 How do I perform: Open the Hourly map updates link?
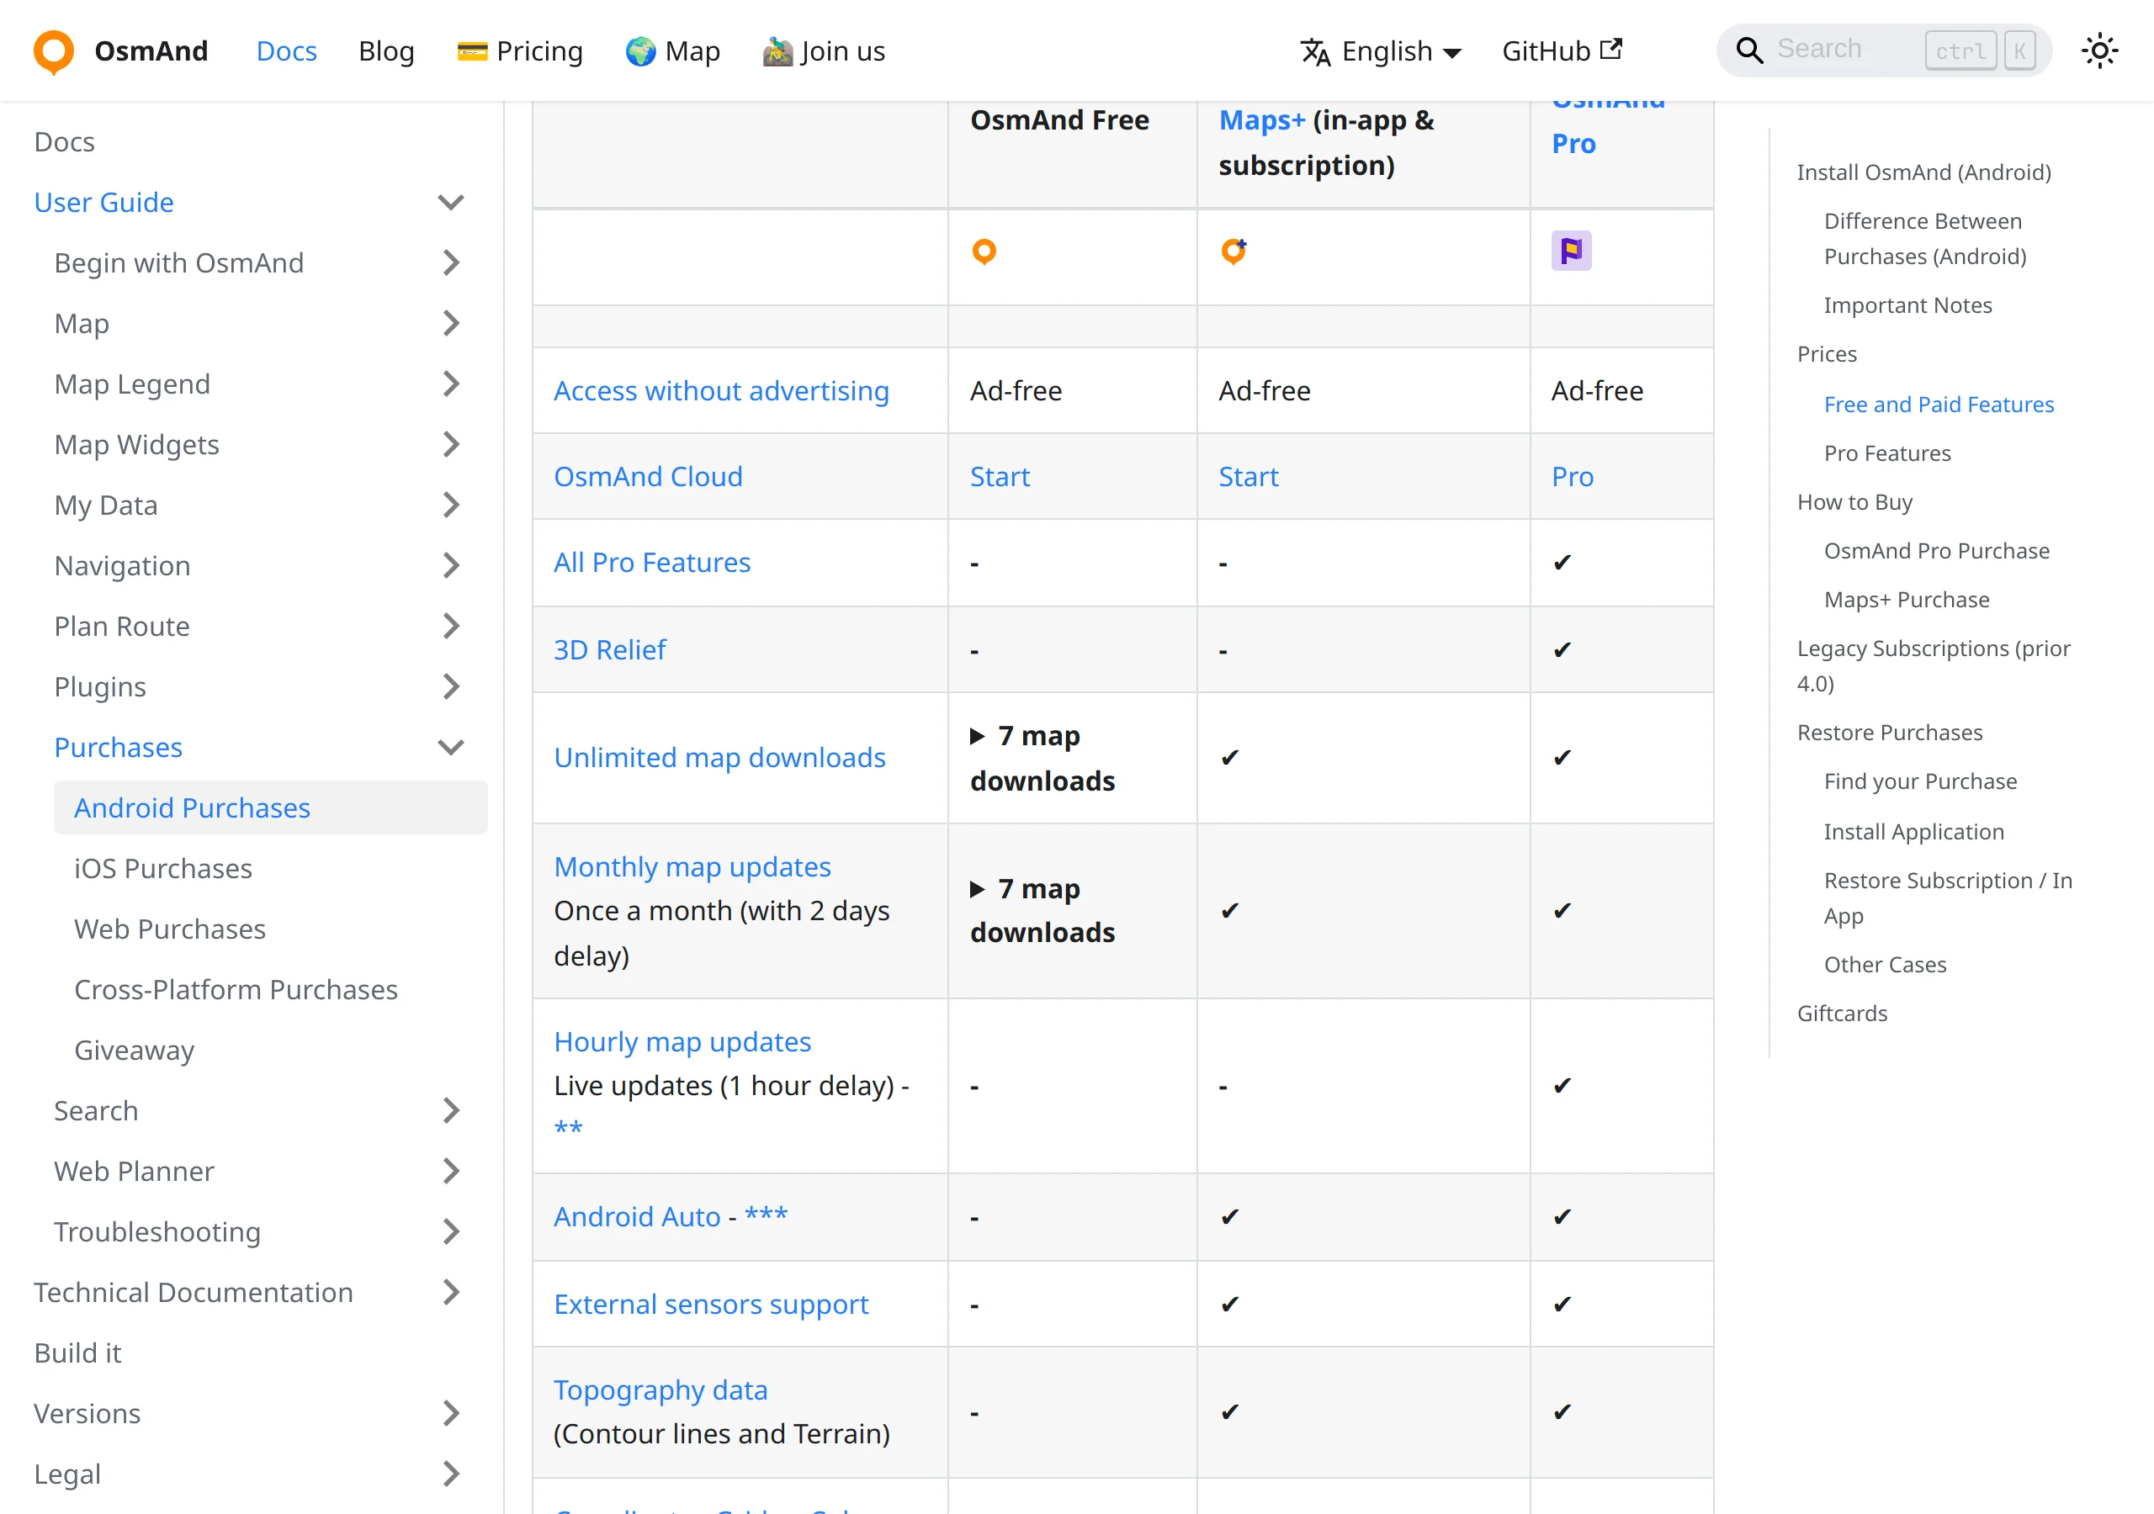tap(683, 1041)
